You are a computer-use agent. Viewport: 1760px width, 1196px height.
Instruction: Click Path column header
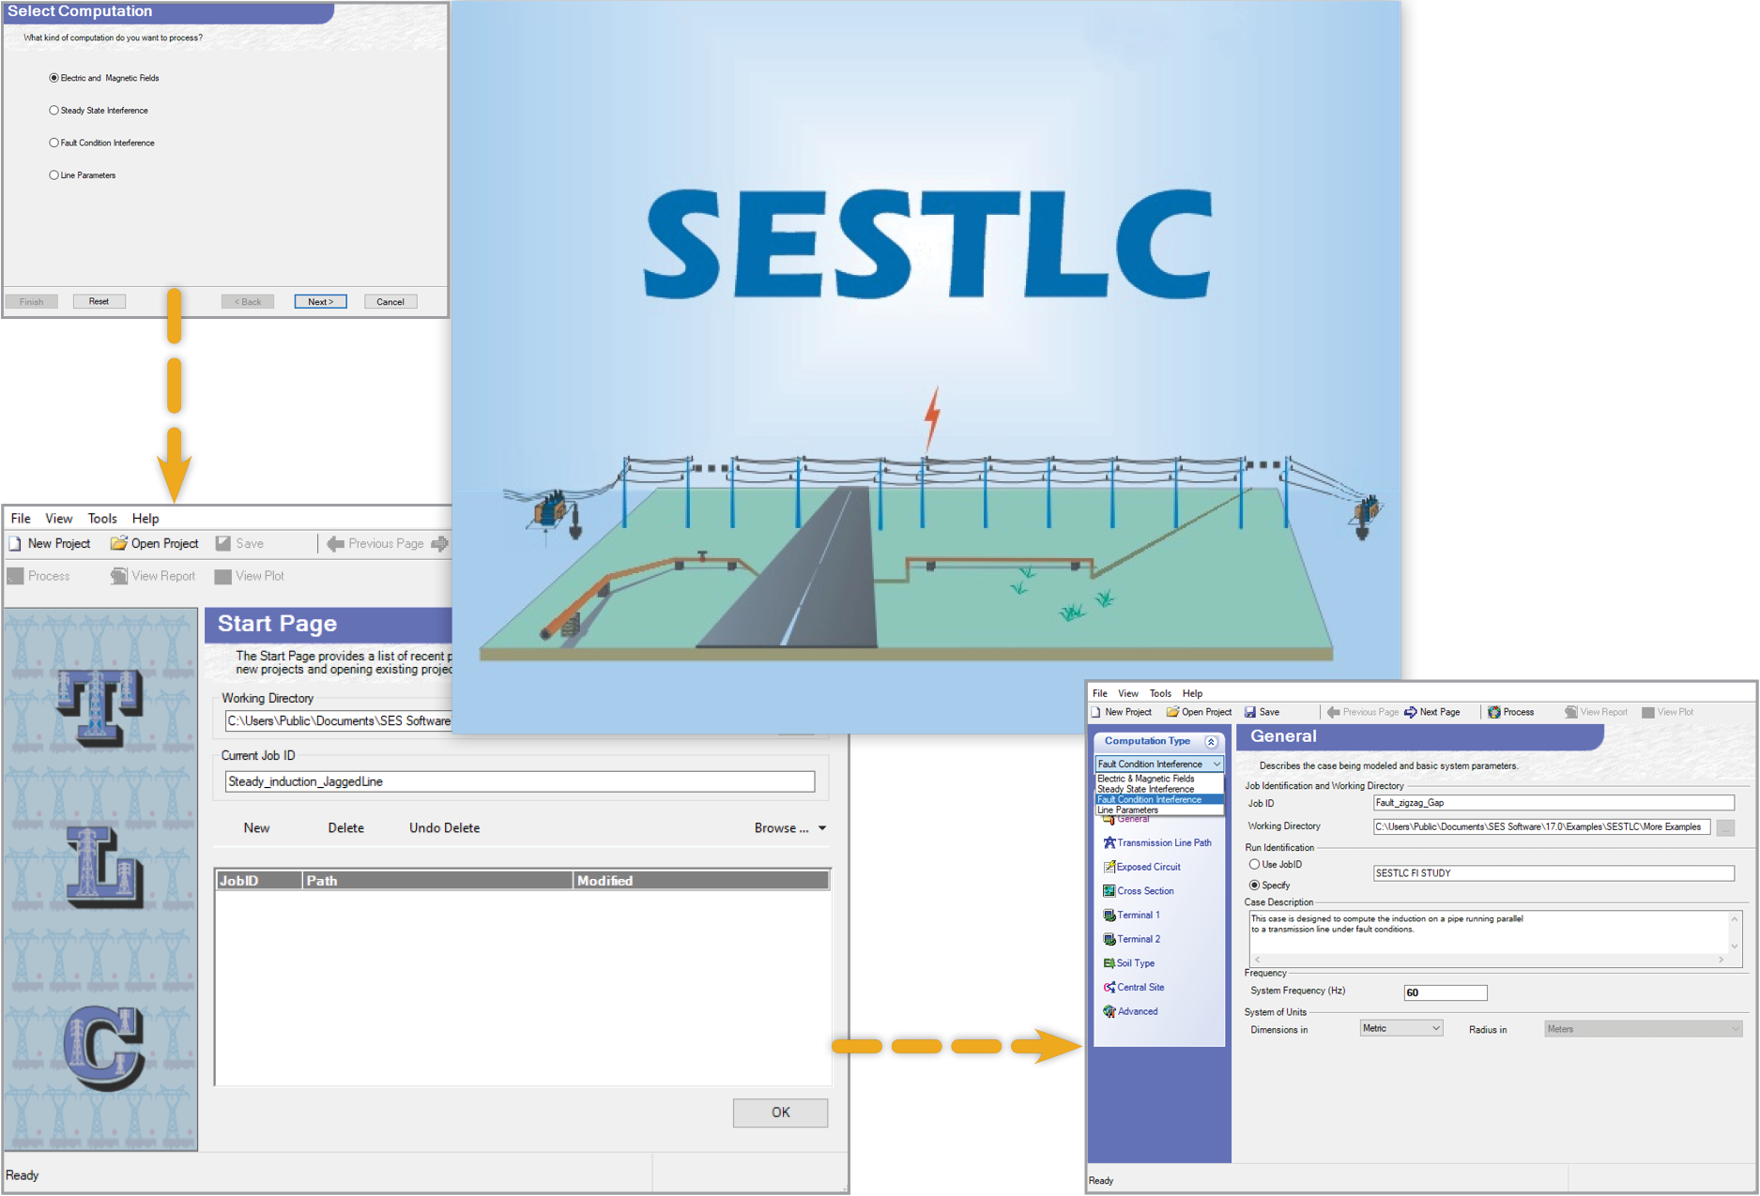(x=438, y=881)
